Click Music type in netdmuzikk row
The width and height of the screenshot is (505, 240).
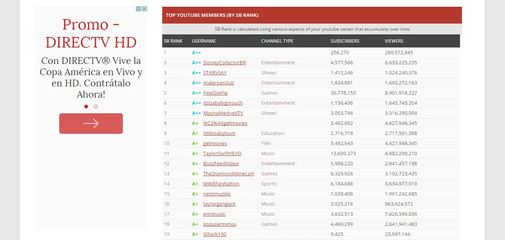268,194
